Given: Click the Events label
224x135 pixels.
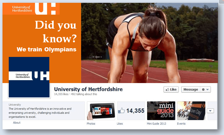Looking at the screenshot, I should 181,123.
